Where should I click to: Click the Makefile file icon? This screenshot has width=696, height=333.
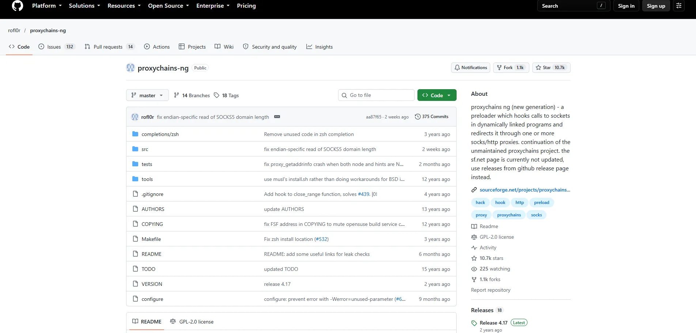click(x=135, y=239)
